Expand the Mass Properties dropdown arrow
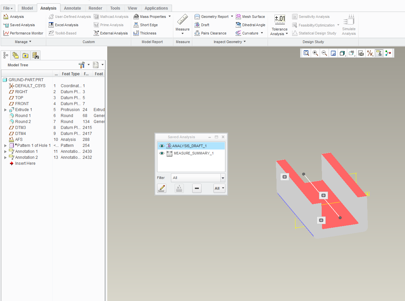The width and height of the screenshot is (405, 301). pos(170,17)
